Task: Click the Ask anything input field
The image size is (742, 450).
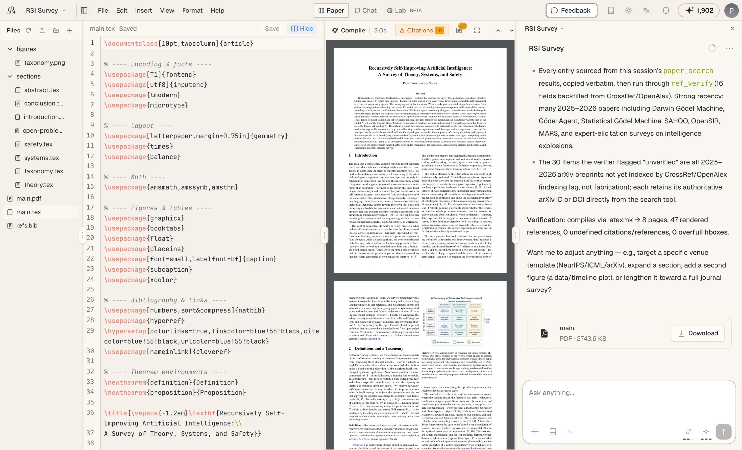Action: 629,393
